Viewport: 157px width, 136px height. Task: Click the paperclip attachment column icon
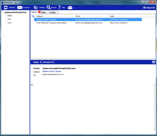[x=33, y=16]
